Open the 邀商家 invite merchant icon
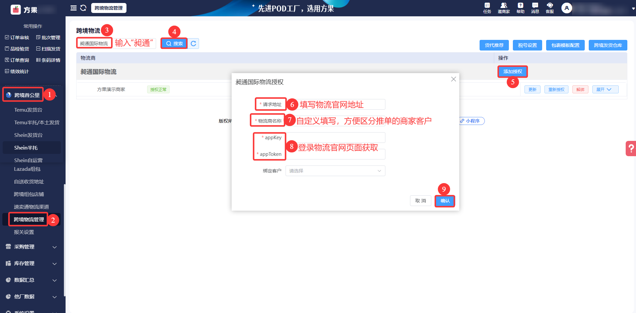Image resolution: width=636 pixels, height=313 pixels. pyautogui.click(x=504, y=8)
